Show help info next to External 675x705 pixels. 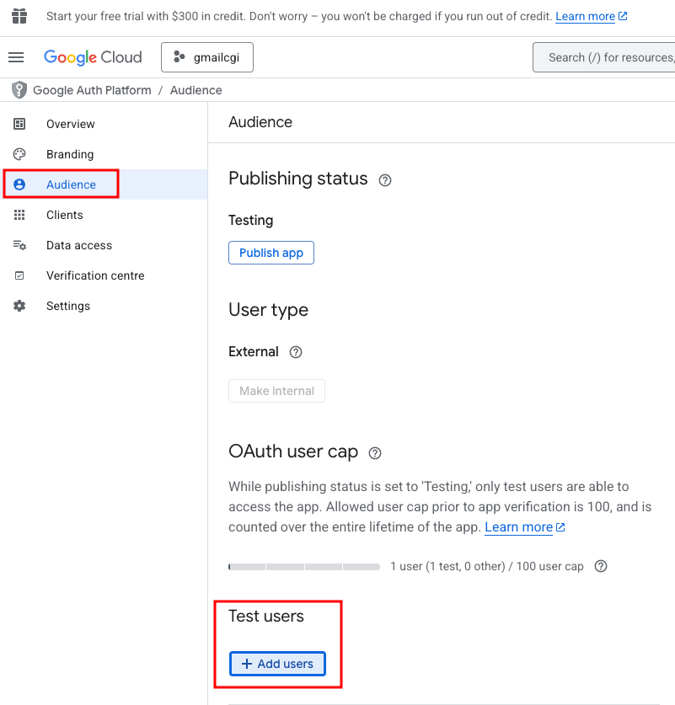pos(296,352)
